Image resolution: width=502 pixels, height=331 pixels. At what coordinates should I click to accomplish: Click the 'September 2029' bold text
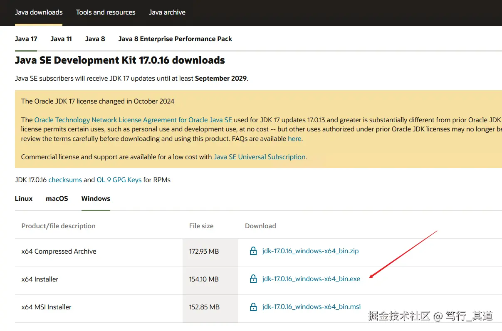tap(221, 78)
